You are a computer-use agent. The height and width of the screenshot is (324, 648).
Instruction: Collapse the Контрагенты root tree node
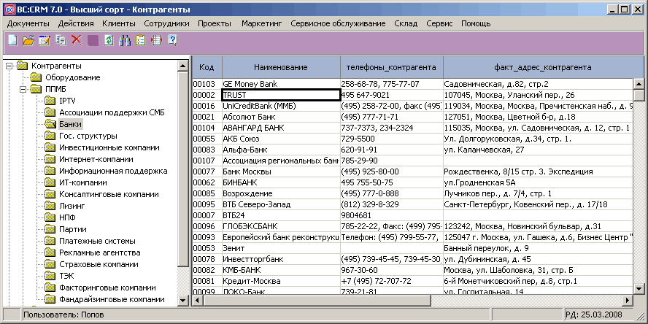click(9, 66)
